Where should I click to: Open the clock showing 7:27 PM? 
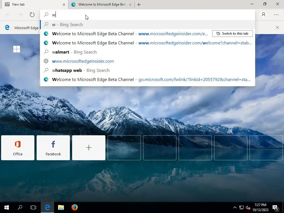[x=260, y=207]
